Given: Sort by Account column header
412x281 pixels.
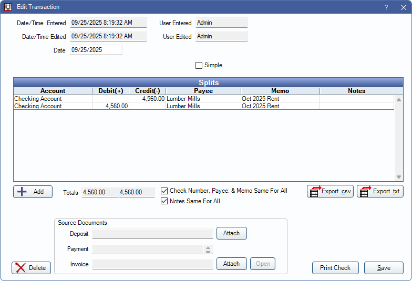Looking at the screenshot, I should pos(53,91).
